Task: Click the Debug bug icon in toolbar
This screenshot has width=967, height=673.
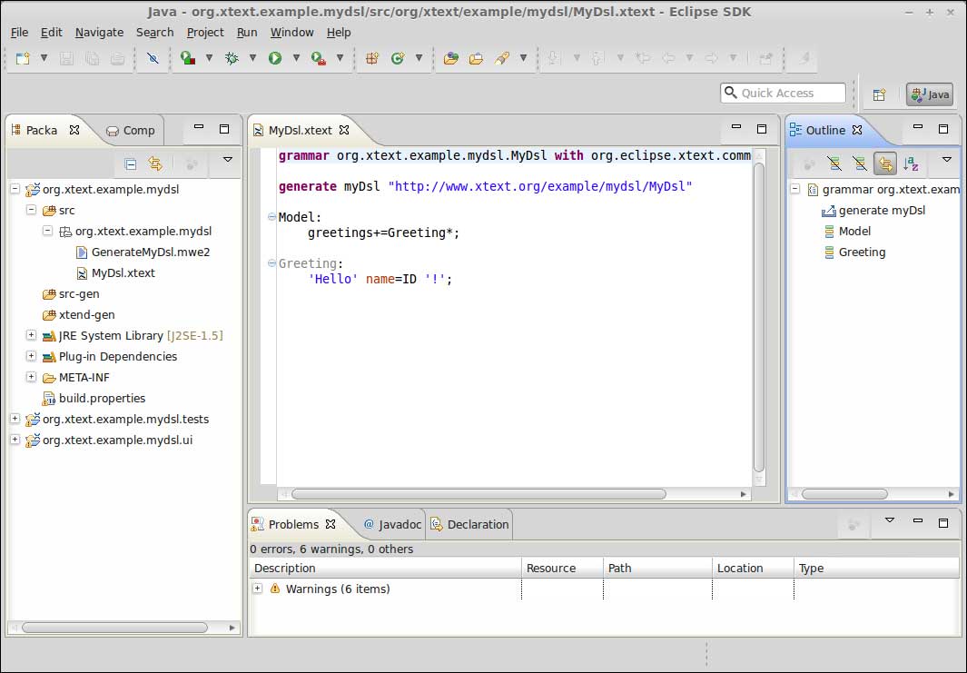Action: coord(232,58)
